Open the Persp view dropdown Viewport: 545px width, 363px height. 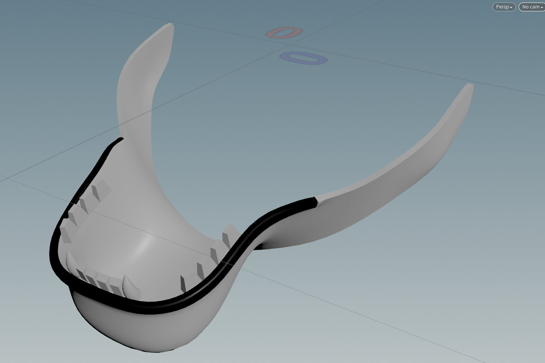click(503, 7)
